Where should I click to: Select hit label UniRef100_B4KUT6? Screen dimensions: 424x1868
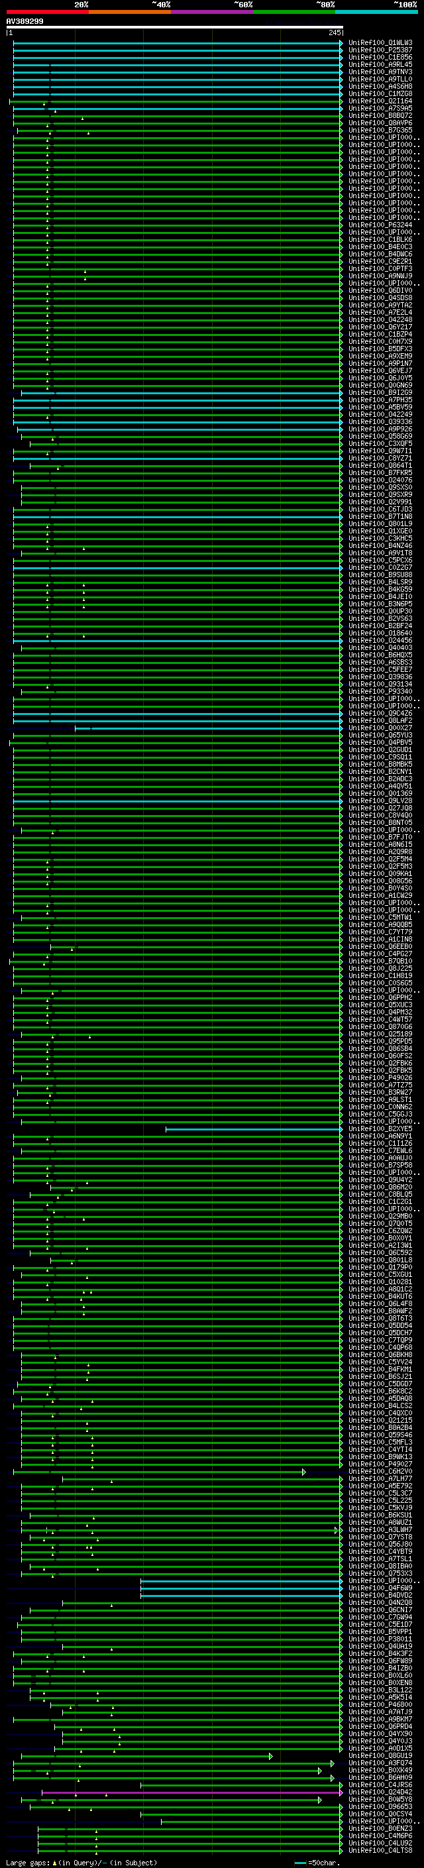tap(380, 1296)
